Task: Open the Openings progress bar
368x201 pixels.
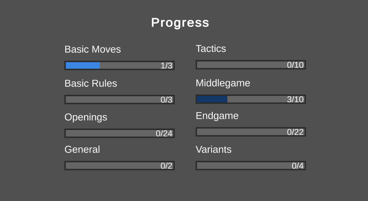Action: (x=119, y=133)
